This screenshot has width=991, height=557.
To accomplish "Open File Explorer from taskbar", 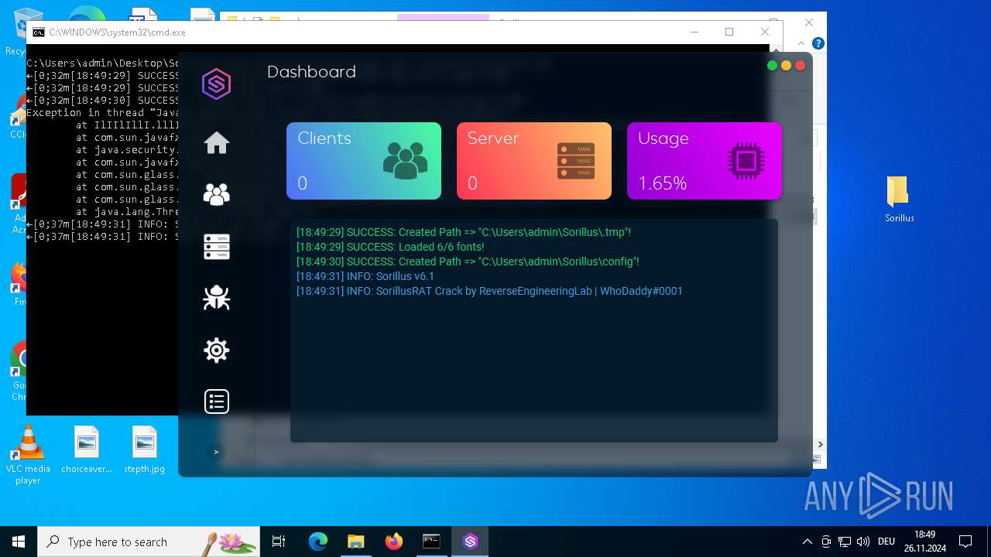I will point(355,542).
